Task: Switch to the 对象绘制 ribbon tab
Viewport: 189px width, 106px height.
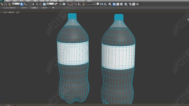Action: (x=44, y=8)
